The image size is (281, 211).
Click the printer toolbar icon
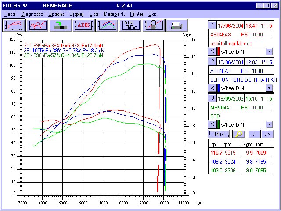pyautogui.click(x=177, y=25)
